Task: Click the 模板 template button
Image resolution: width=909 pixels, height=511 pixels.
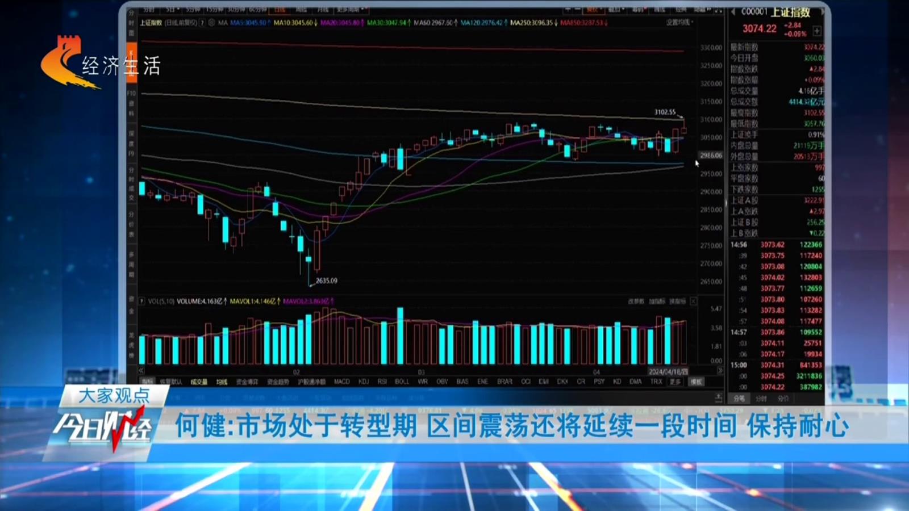Action: (x=697, y=382)
